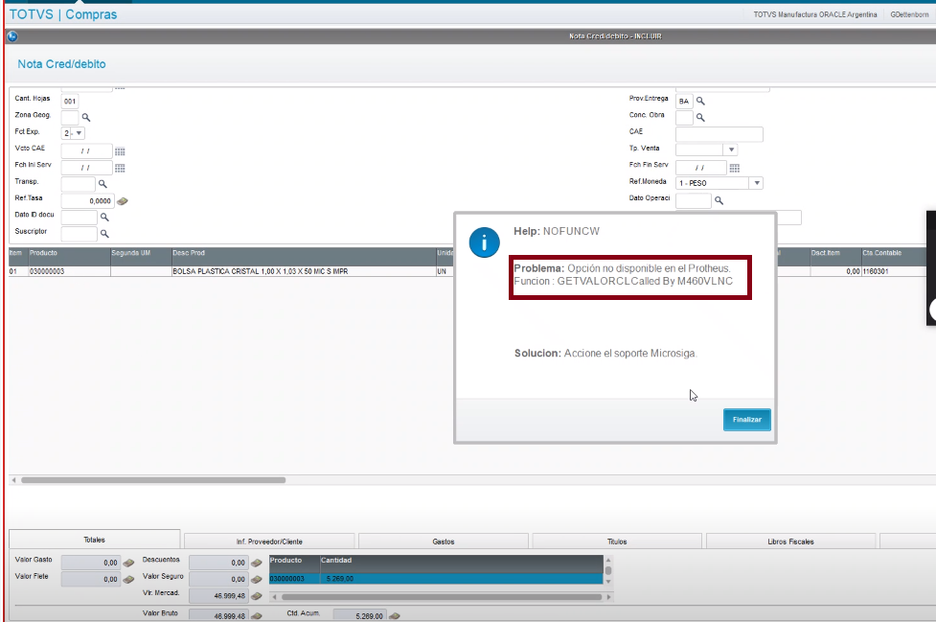Click the Prov.Entrega field showing BA
Image resolution: width=936 pixels, height=622 pixels.
[x=684, y=101]
